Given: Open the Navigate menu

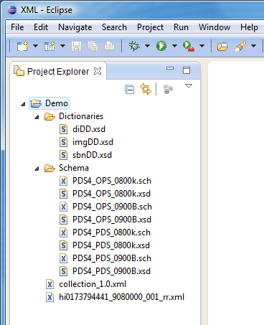Looking at the screenshot, I should point(75,27).
